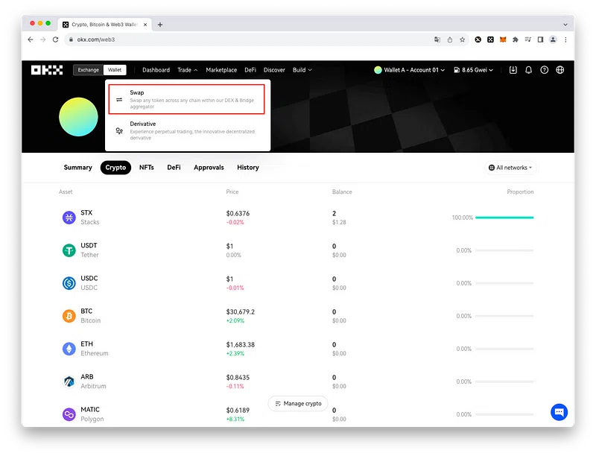Click the Proportion column header

point(520,192)
